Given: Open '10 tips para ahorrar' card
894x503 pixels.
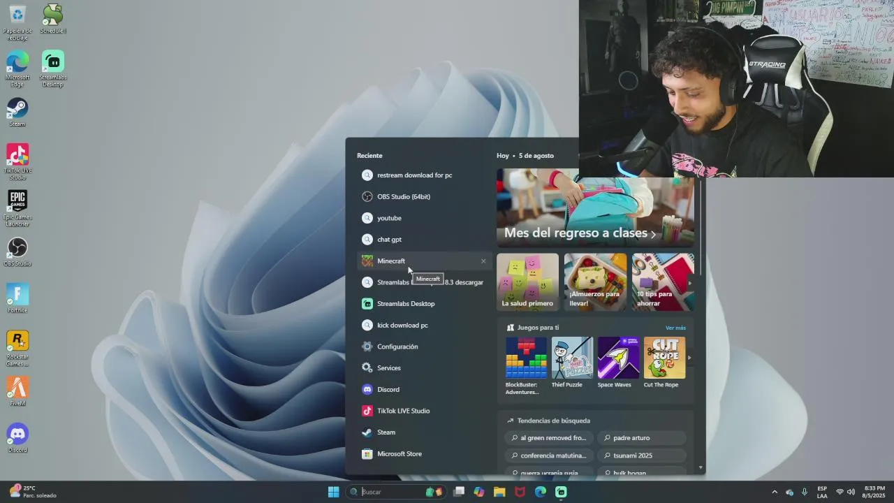Looking at the screenshot, I should pyautogui.click(x=663, y=282).
